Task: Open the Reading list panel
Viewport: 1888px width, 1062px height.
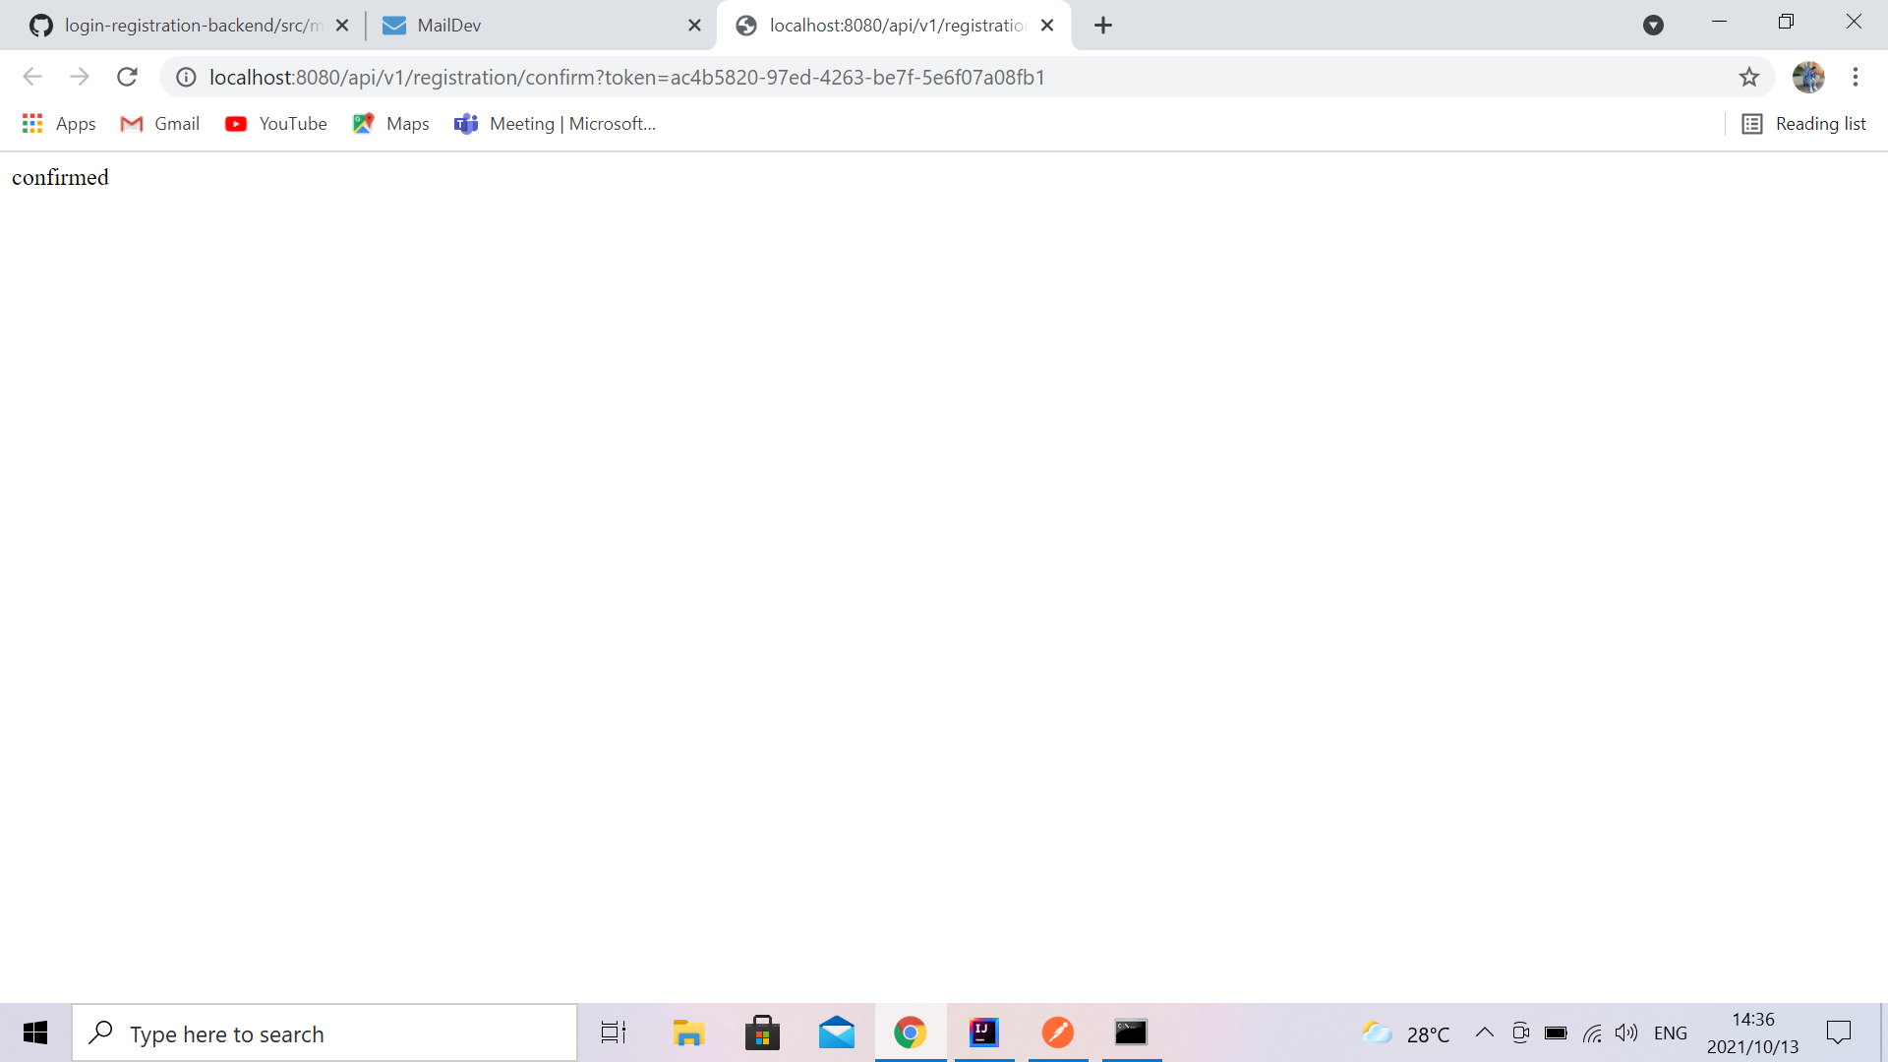Action: point(1803,124)
